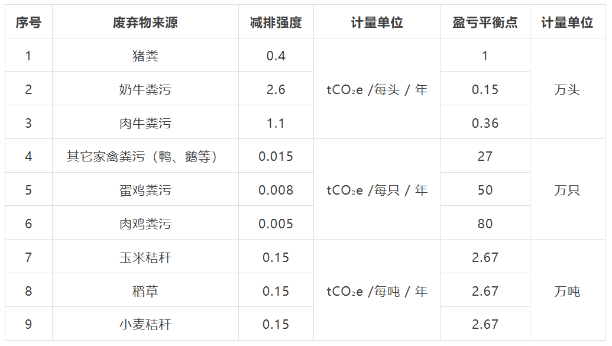Select the 稻草 cell
Image resolution: width=612 pixels, height=346 pixels.
(x=145, y=291)
